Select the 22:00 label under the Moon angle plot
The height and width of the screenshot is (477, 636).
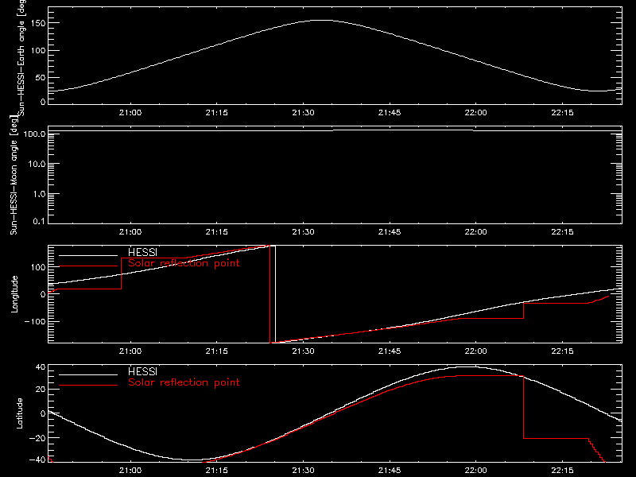tap(475, 232)
